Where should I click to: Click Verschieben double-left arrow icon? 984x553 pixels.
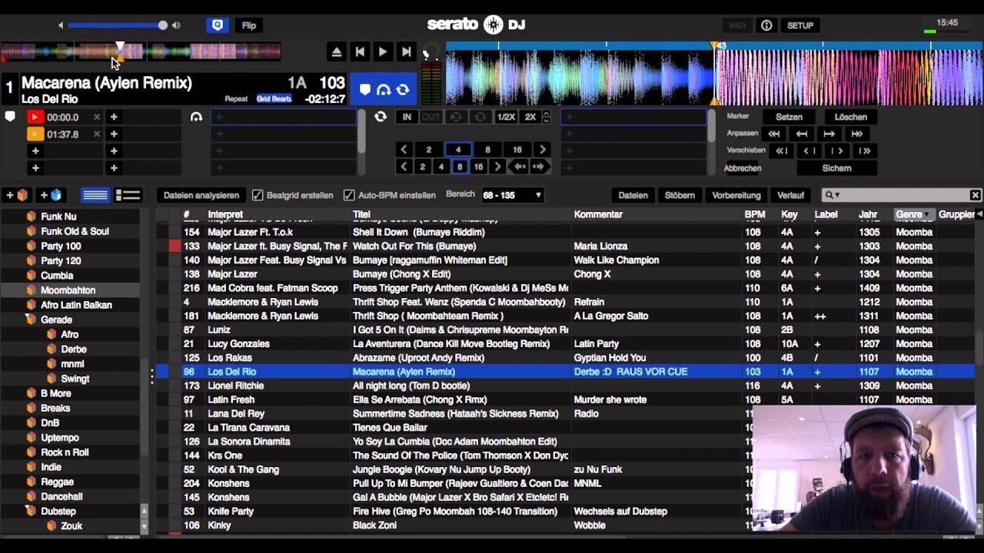[781, 151]
